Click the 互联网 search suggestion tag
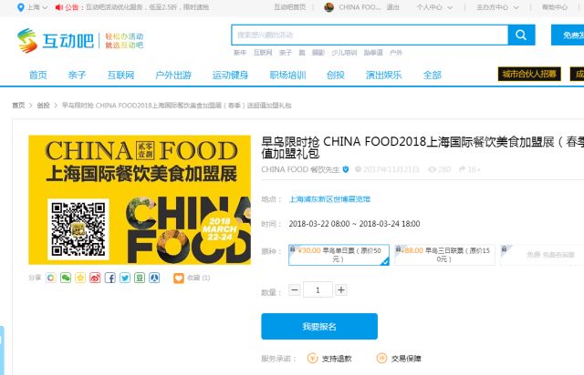 click(x=263, y=53)
